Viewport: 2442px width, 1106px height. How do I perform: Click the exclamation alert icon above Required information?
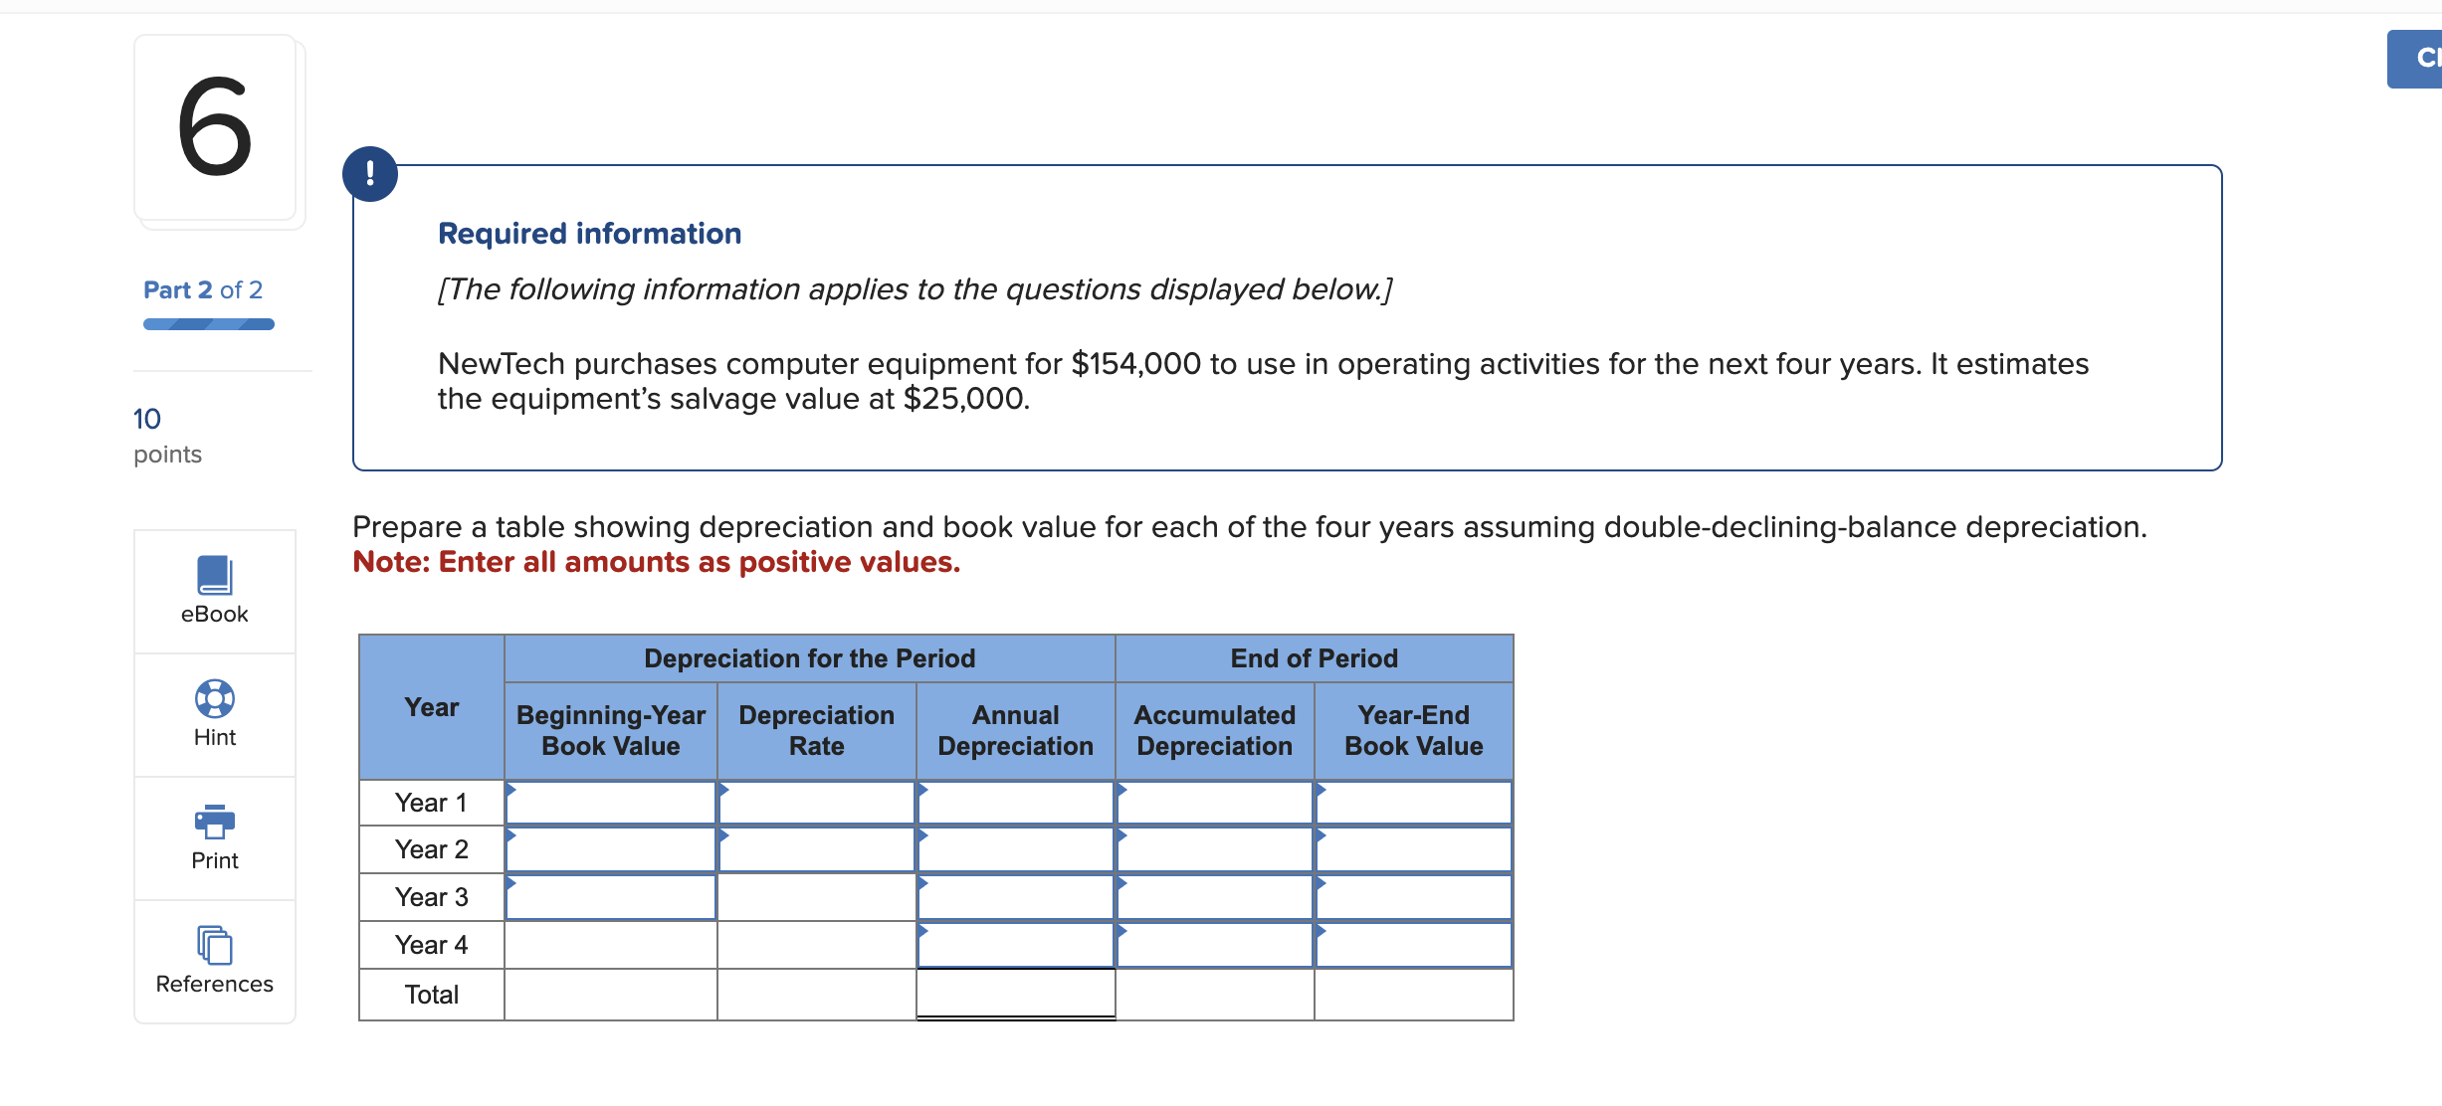click(x=370, y=172)
